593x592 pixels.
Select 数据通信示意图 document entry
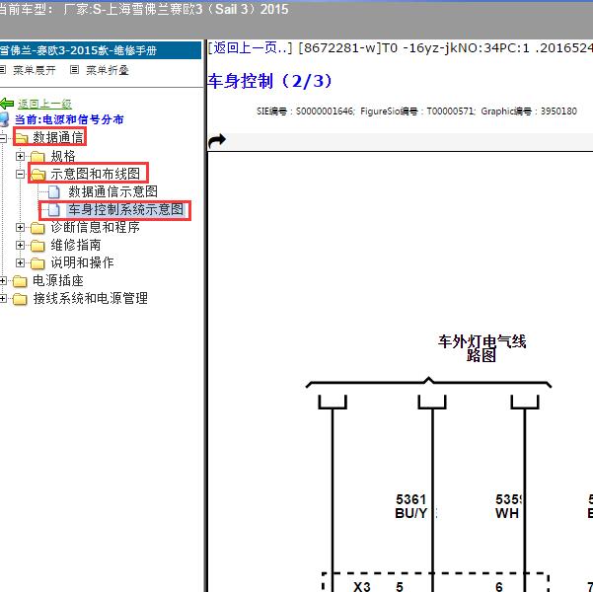(x=112, y=191)
